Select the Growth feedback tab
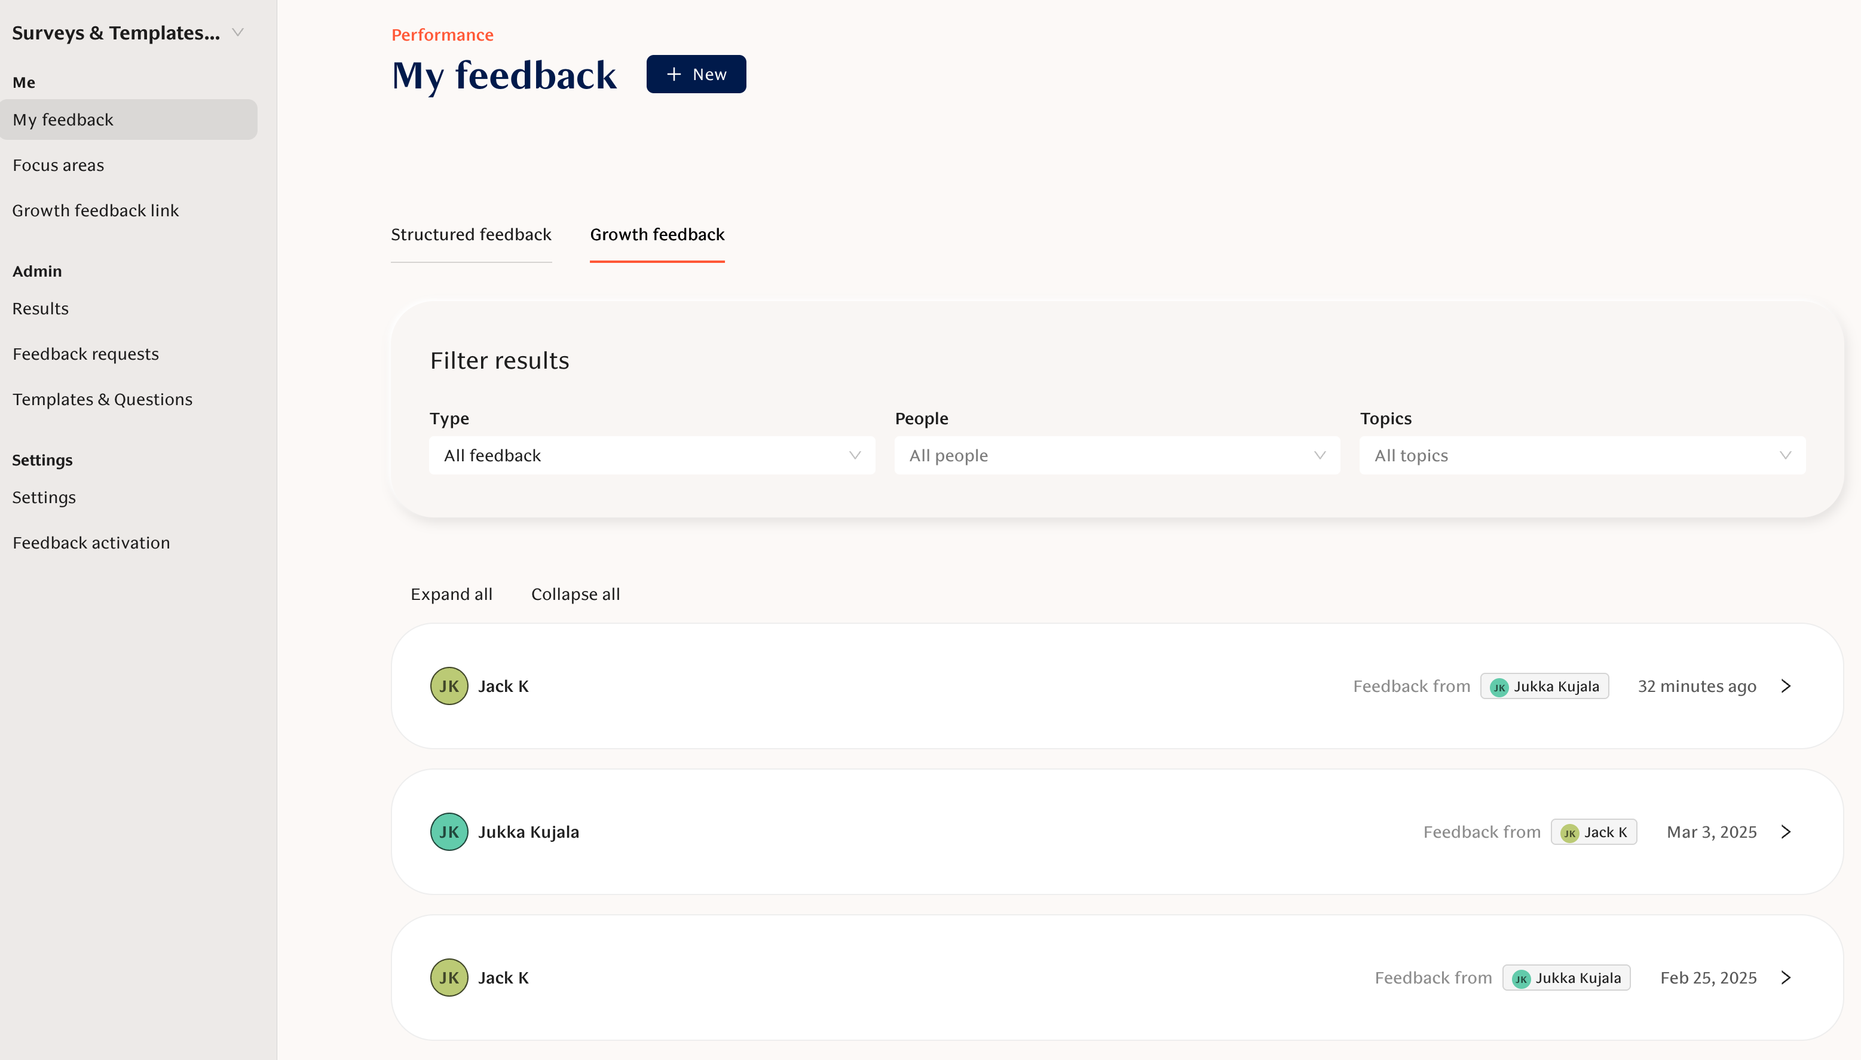The width and height of the screenshot is (1861, 1060). [x=657, y=234]
